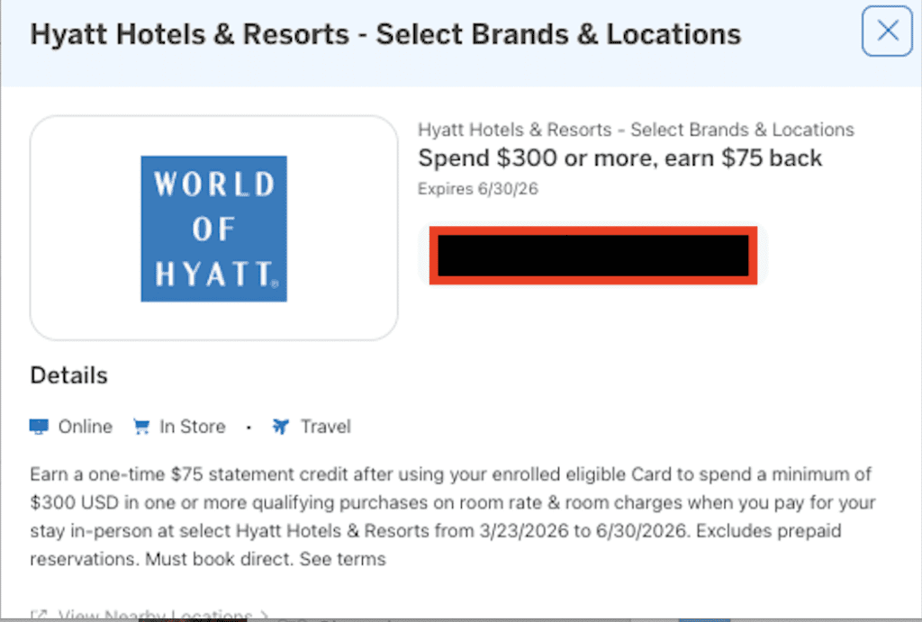Click the Spend $300 or more offer headline
The height and width of the screenshot is (622, 922).
tap(619, 158)
